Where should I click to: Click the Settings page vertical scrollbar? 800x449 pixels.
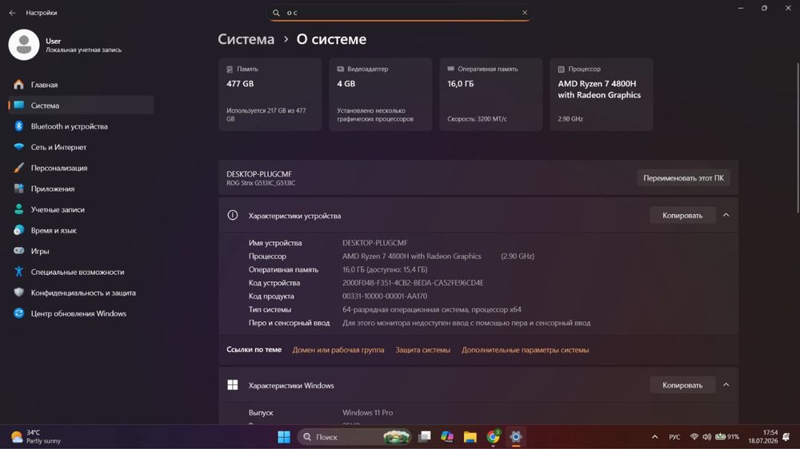(x=798, y=137)
